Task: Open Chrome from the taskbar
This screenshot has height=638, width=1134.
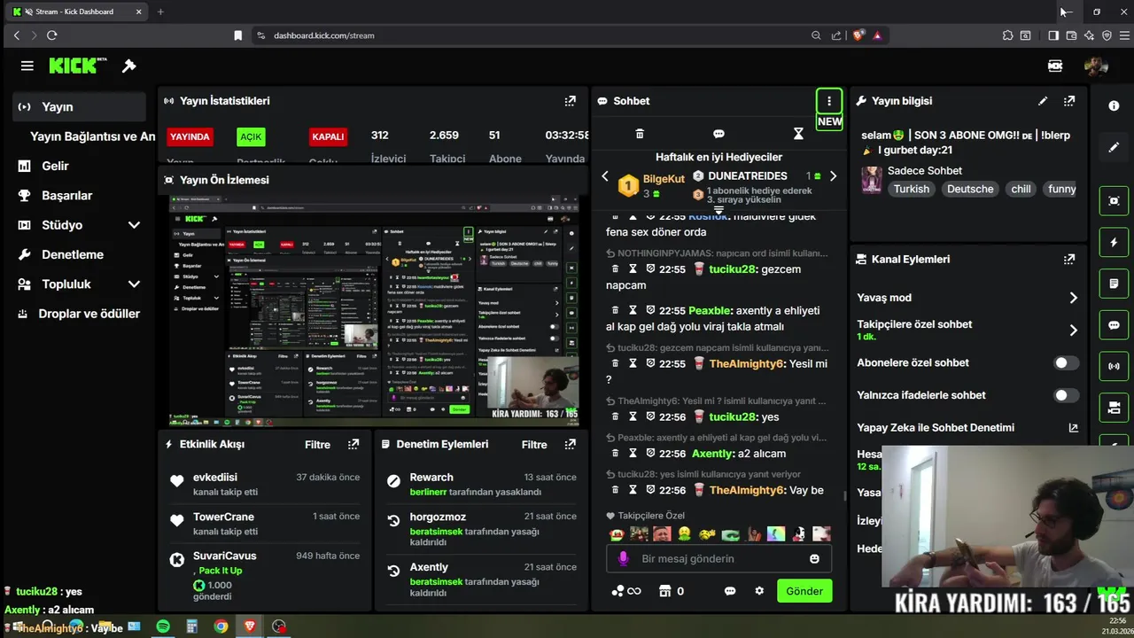Action: pos(221,626)
